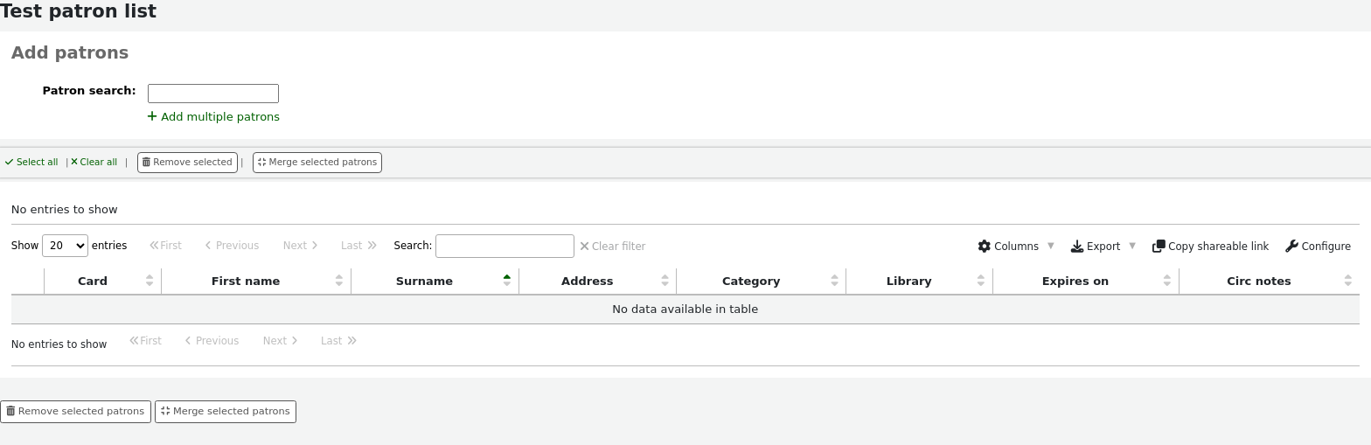Open table Configure wrench option
The height and width of the screenshot is (445, 1371).
coord(1318,247)
